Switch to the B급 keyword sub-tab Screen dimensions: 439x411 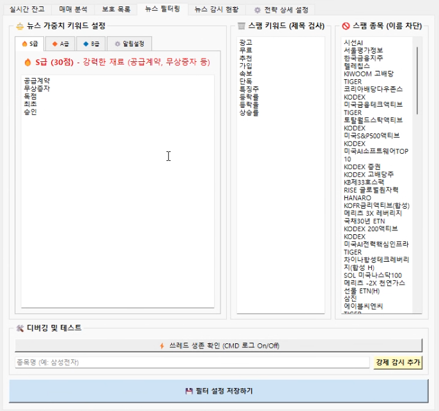tap(91, 43)
